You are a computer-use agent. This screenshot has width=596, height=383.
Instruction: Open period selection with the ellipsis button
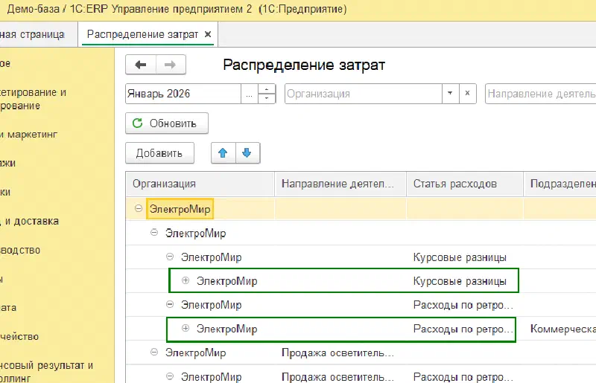click(250, 94)
